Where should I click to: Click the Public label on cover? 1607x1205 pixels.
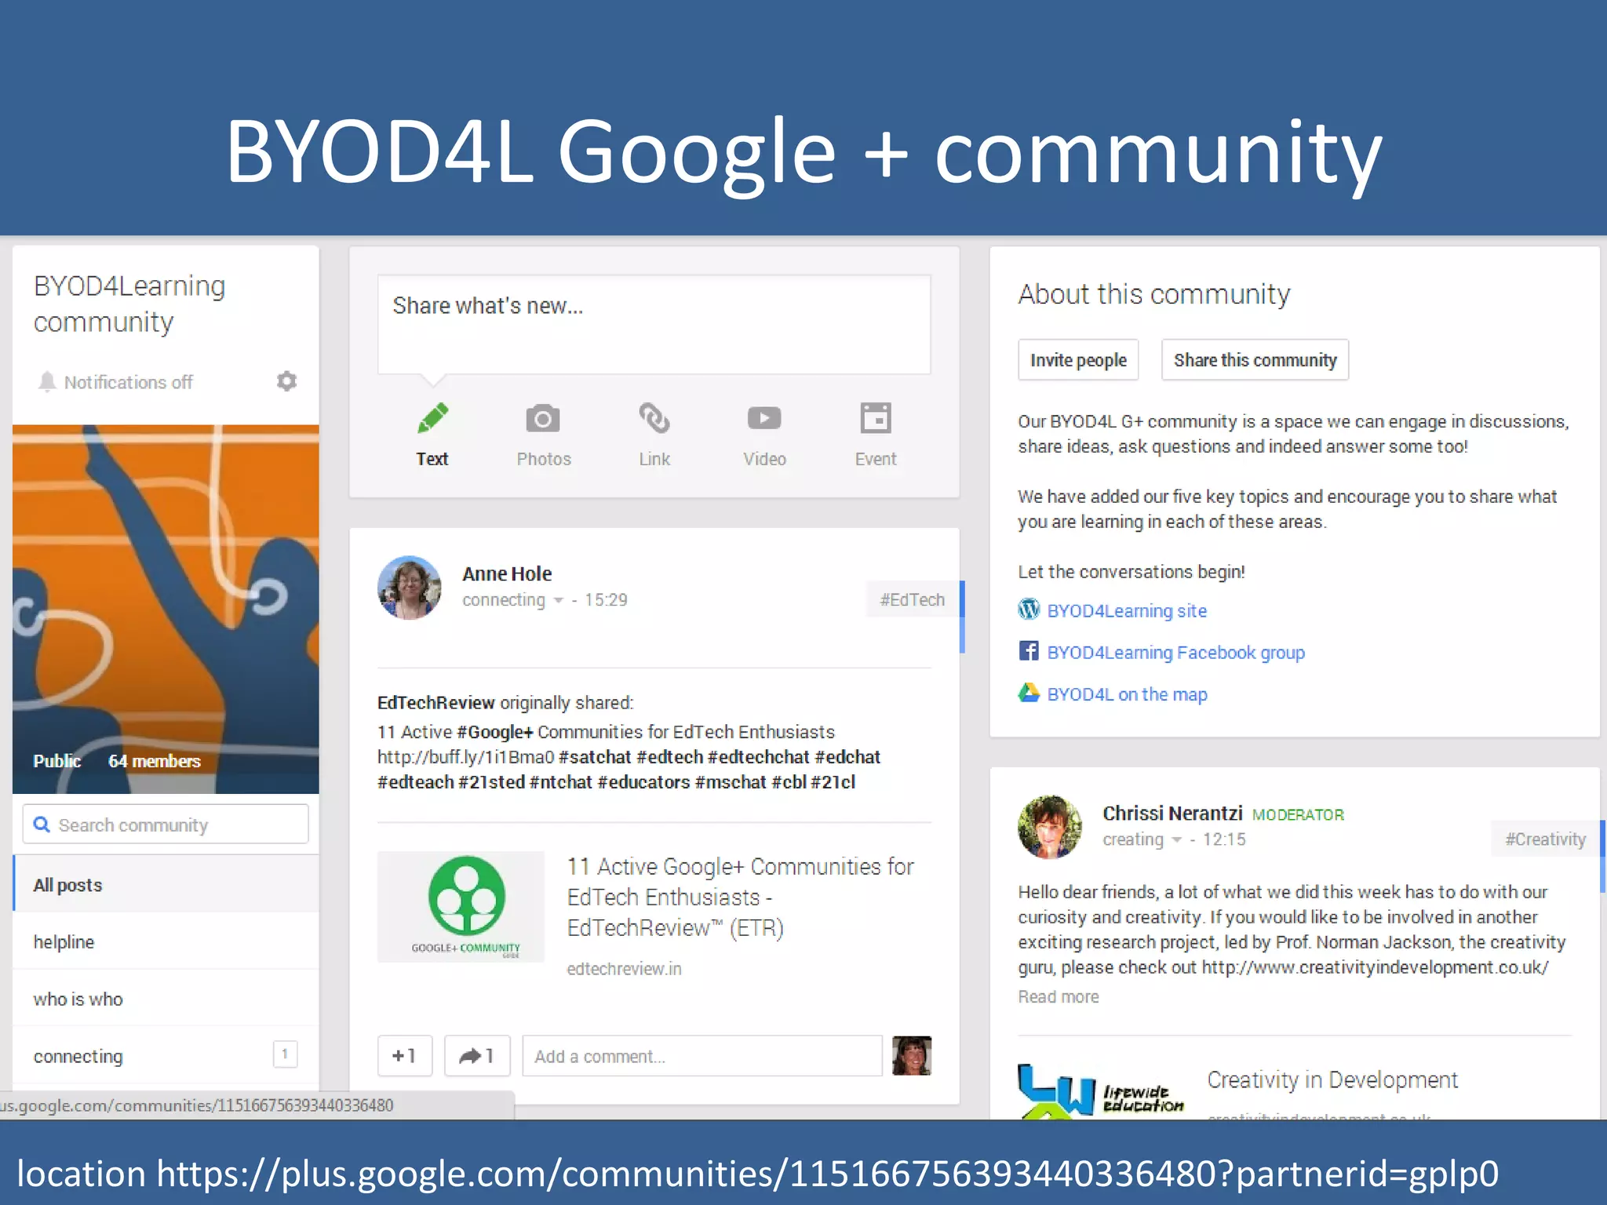[x=56, y=761]
